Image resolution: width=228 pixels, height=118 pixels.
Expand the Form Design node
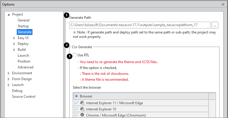click(9, 79)
